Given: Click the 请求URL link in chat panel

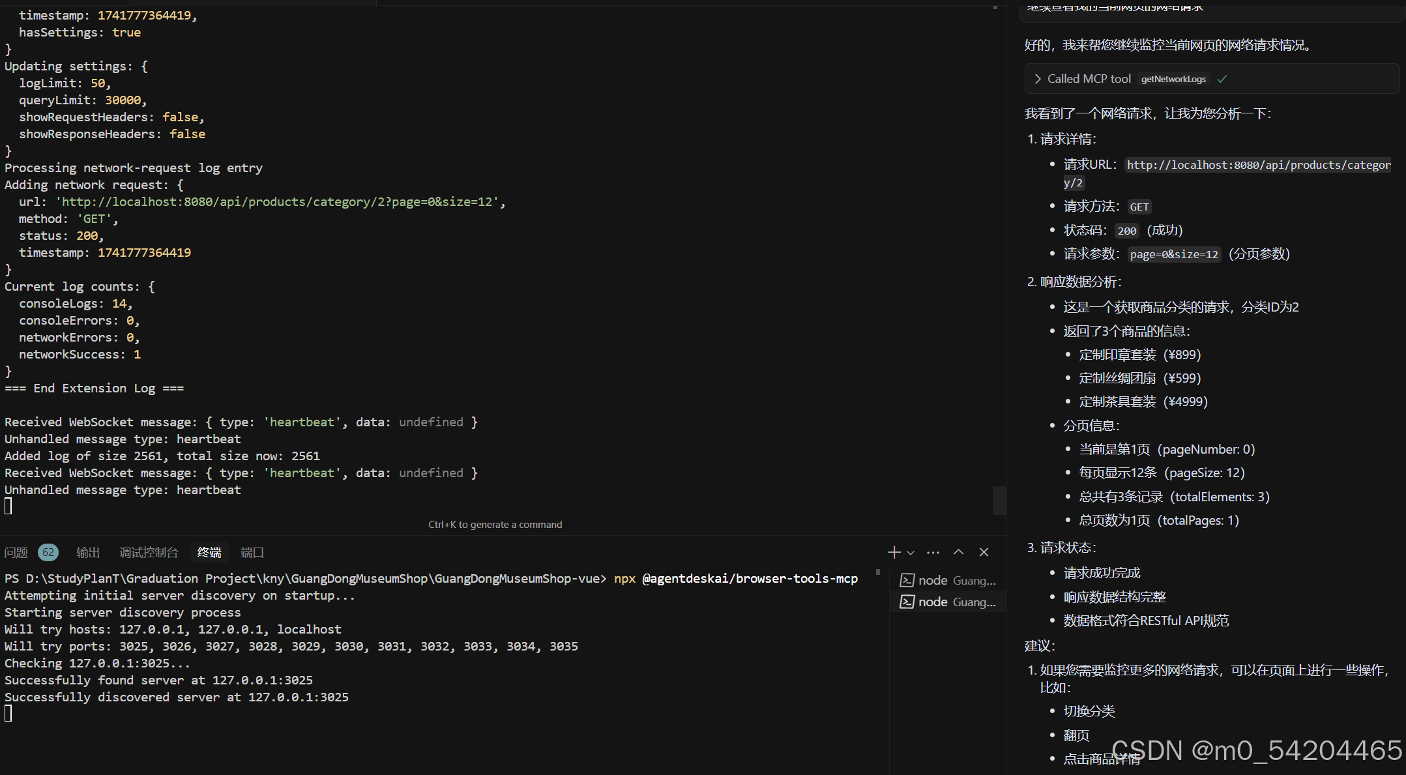Looking at the screenshot, I should click(1258, 166).
